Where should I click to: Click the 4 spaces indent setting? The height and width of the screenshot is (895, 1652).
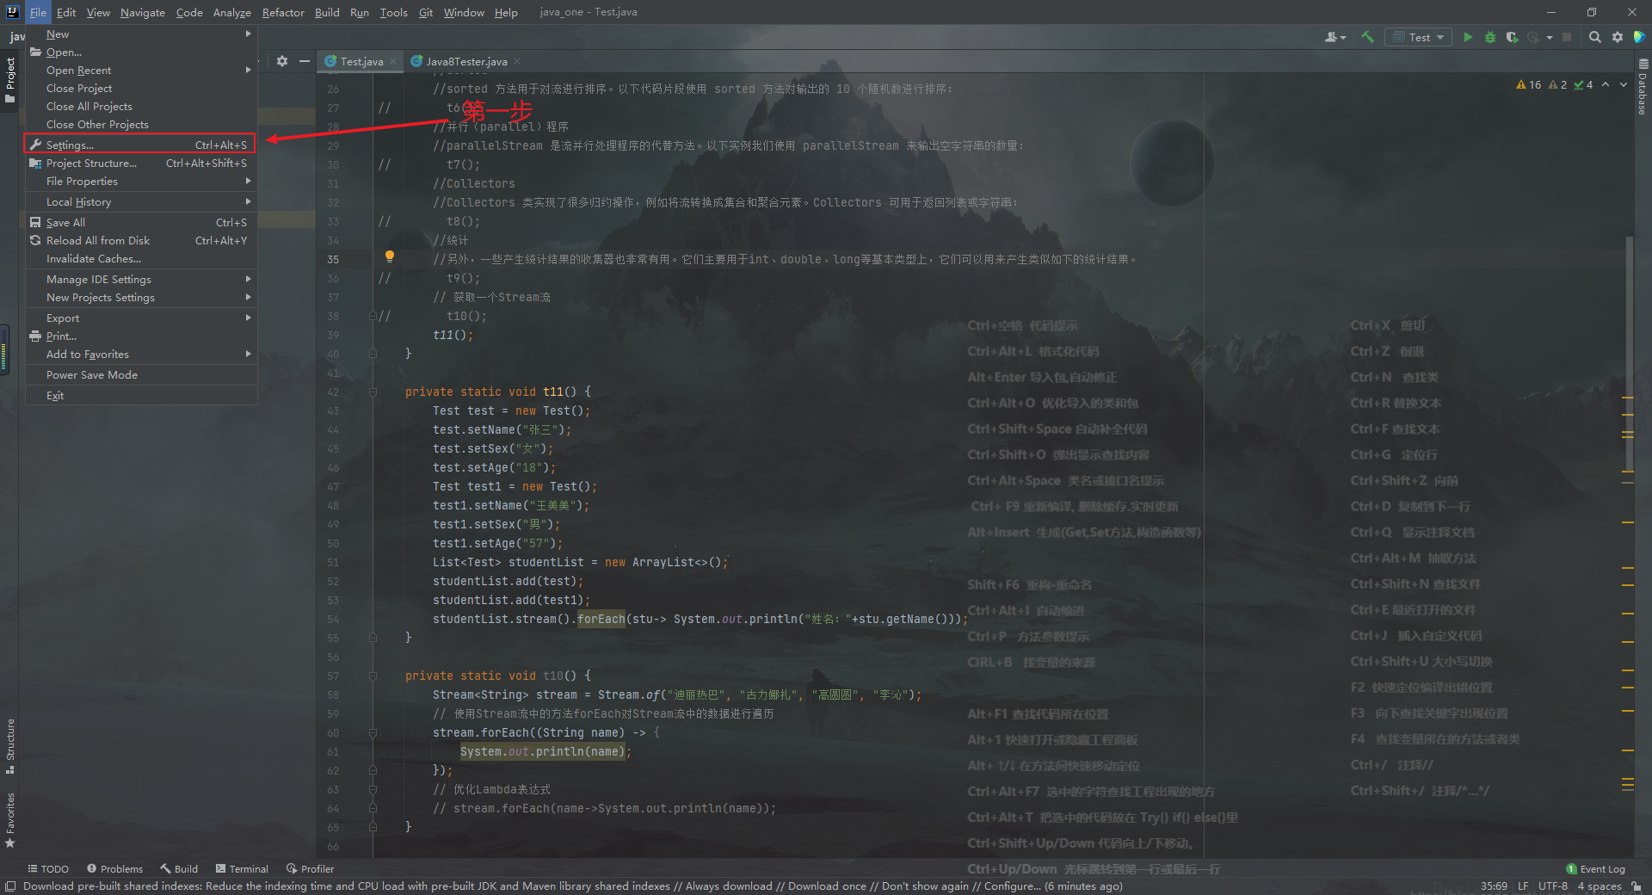(x=1600, y=886)
